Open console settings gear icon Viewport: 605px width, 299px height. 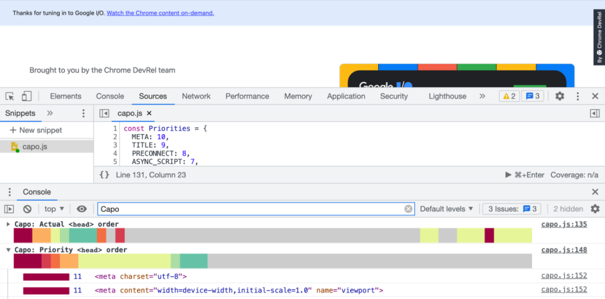point(595,209)
